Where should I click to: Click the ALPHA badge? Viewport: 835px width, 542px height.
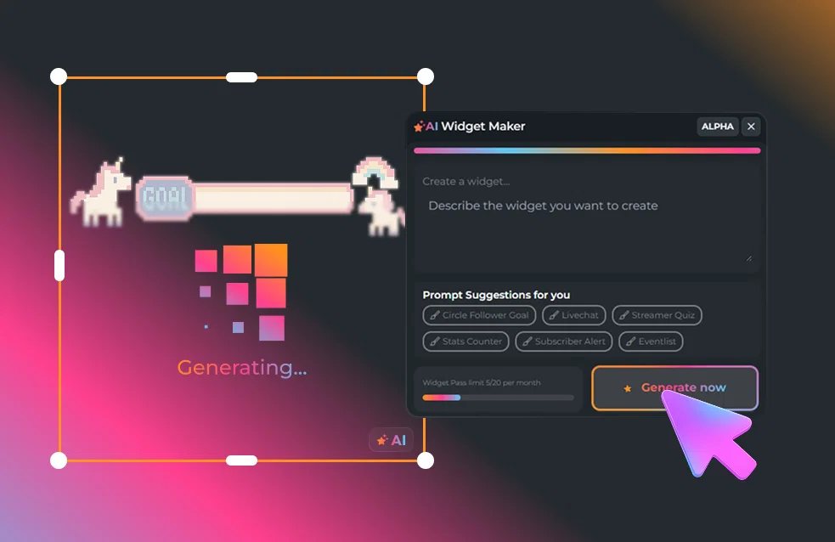[717, 127]
